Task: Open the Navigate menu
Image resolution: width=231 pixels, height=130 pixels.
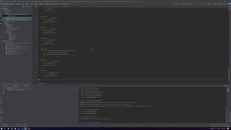Action: pyautogui.click(x=14, y=1)
